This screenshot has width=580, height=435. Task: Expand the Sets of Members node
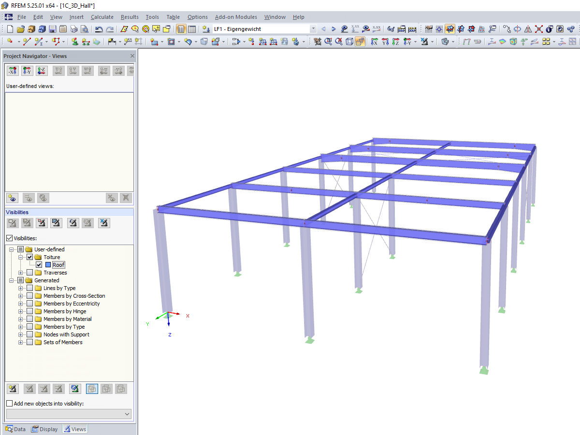pyautogui.click(x=21, y=342)
